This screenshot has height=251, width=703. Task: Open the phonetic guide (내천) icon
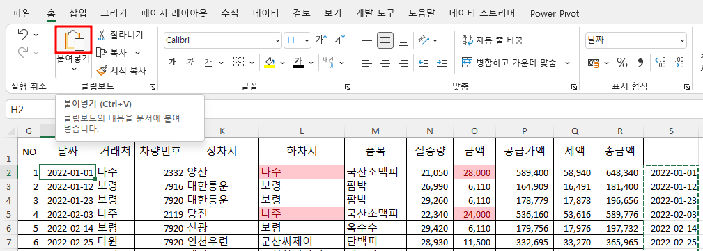(x=329, y=62)
